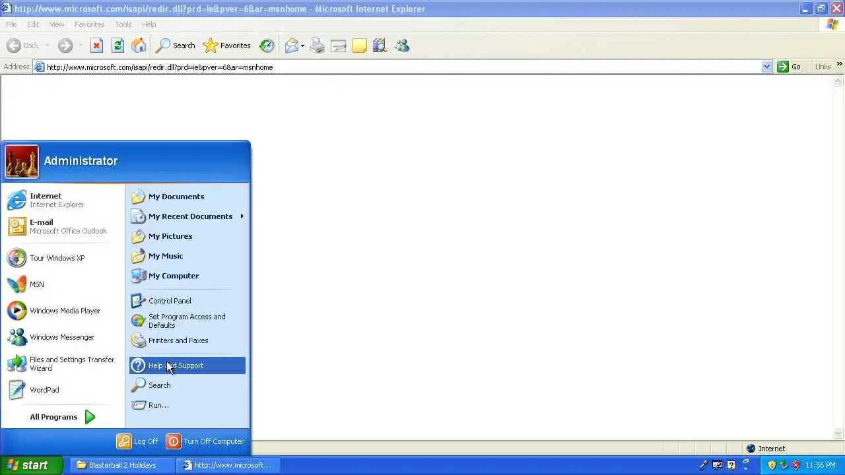The image size is (845, 475).
Task: Click the yellow security shield tray icon
Action: pyautogui.click(x=772, y=465)
